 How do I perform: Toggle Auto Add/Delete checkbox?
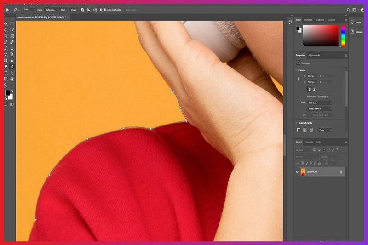click(105, 10)
